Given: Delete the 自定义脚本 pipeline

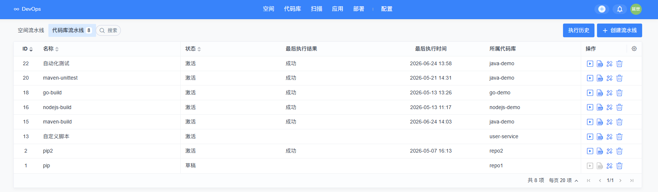Looking at the screenshot, I should tap(620, 137).
